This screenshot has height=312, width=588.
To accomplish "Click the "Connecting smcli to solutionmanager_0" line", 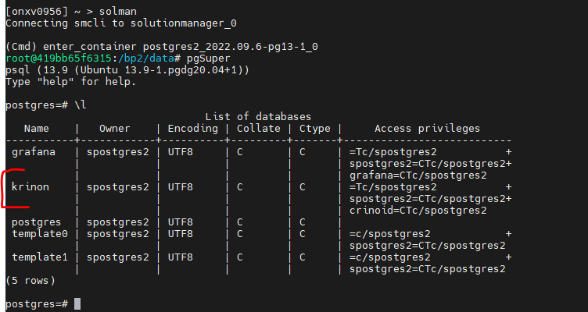I will click(x=121, y=23).
